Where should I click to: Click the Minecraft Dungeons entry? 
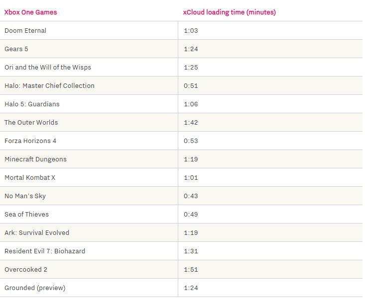35,159
